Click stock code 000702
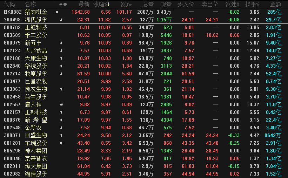This screenshot has height=178, width=288. 12,28
